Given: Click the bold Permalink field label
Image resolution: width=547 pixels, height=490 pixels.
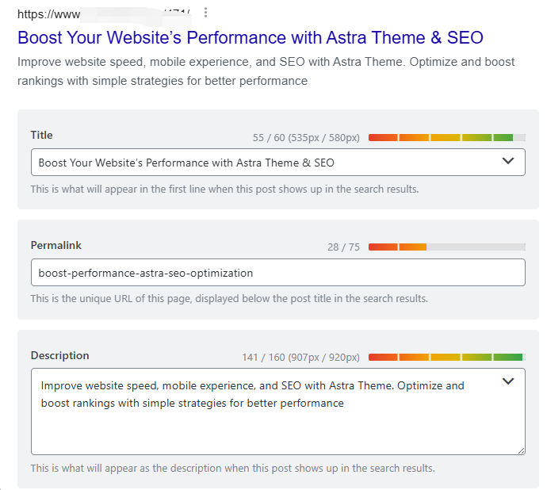Looking at the screenshot, I should (56, 246).
